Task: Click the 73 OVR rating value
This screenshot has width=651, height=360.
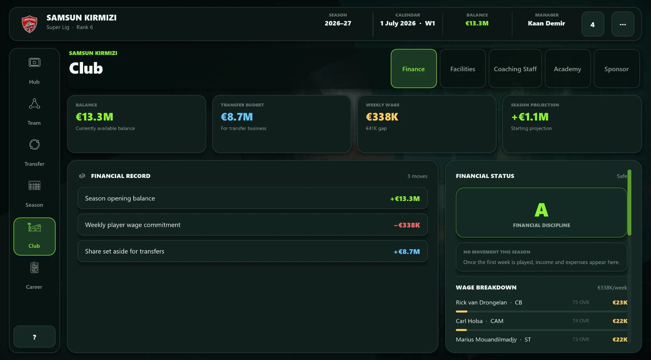Action: tap(581, 339)
